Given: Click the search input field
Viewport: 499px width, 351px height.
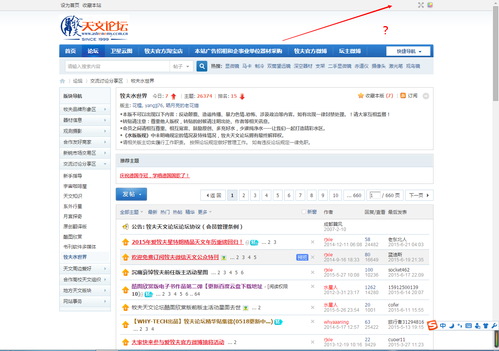Looking at the screenshot, I should tap(117, 66).
